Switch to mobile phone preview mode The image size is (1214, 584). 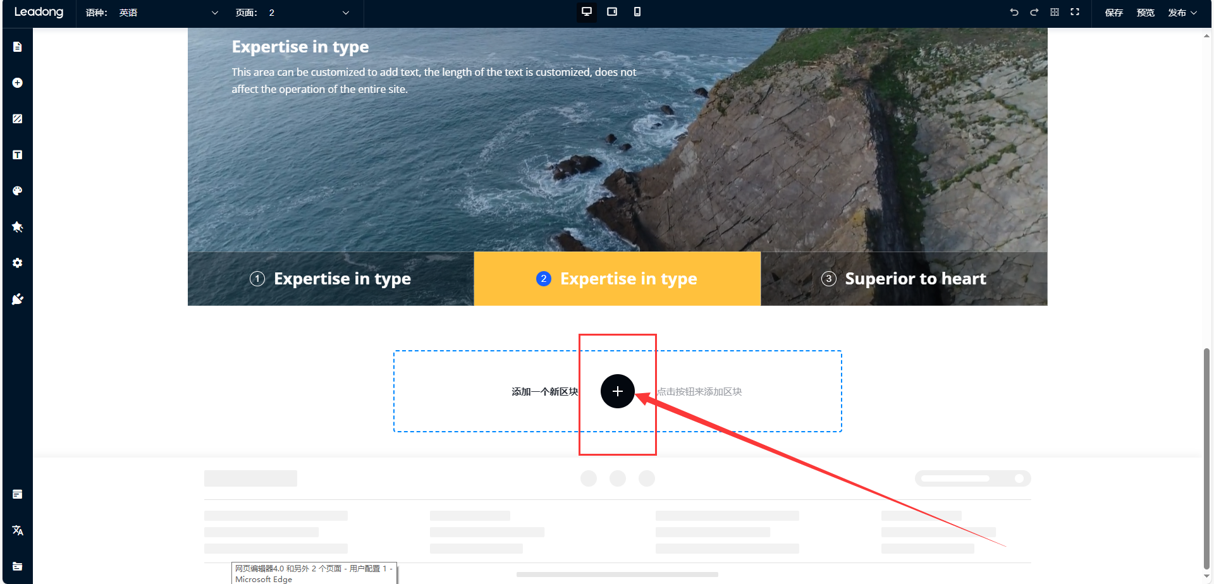(x=637, y=12)
